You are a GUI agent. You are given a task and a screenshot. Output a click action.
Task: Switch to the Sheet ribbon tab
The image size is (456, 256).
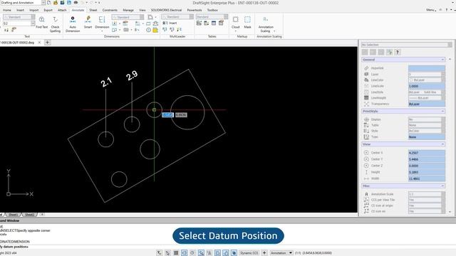(93, 10)
